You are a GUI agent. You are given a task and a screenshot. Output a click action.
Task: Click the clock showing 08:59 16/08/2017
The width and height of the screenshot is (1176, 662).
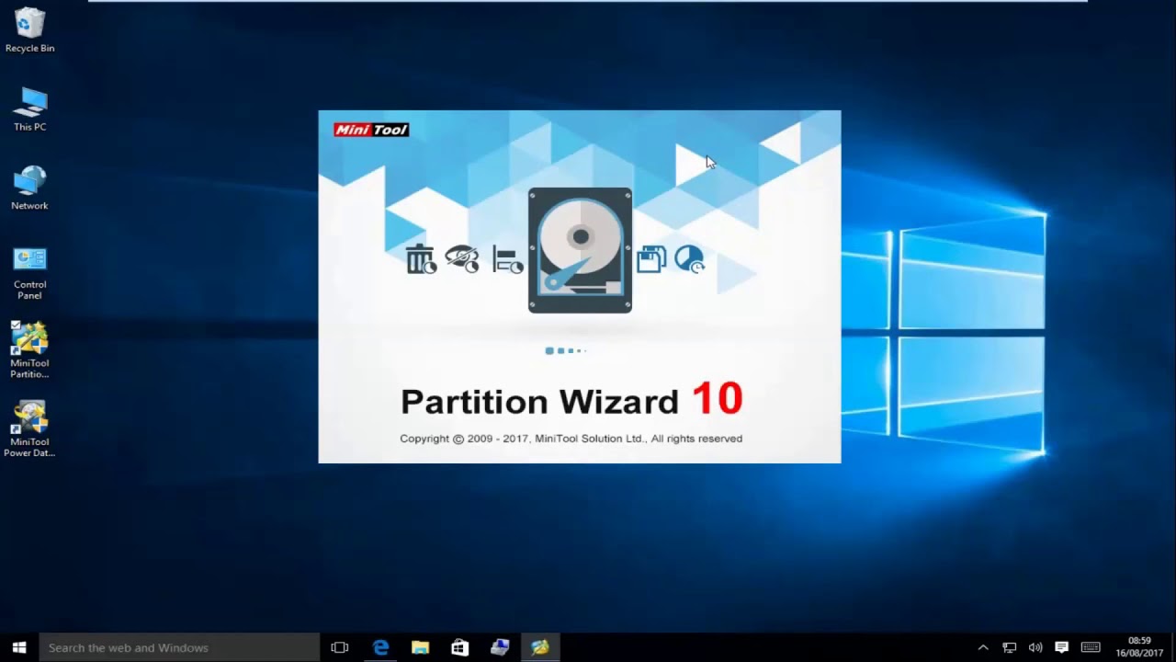pyautogui.click(x=1139, y=647)
